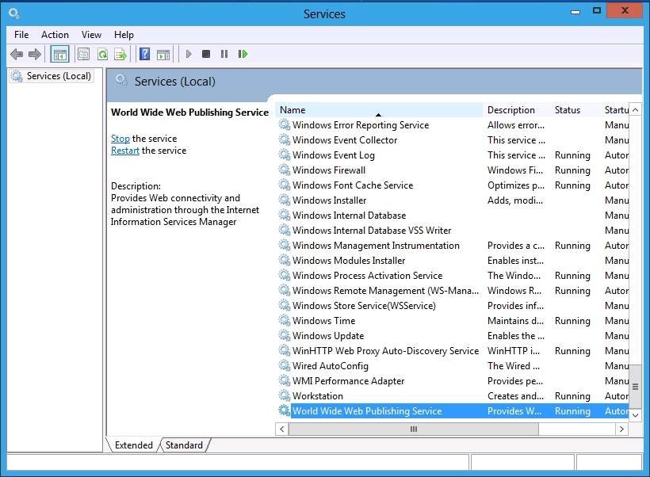Select the Windows Event Collector service row

pyautogui.click(x=453, y=140)
